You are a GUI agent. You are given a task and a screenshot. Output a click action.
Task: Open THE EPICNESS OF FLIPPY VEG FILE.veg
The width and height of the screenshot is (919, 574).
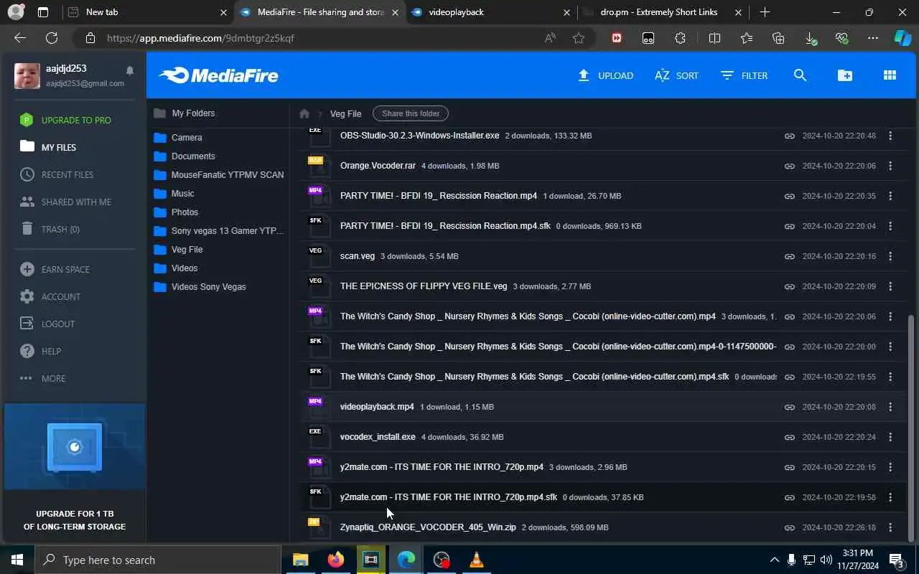[424, 286]
